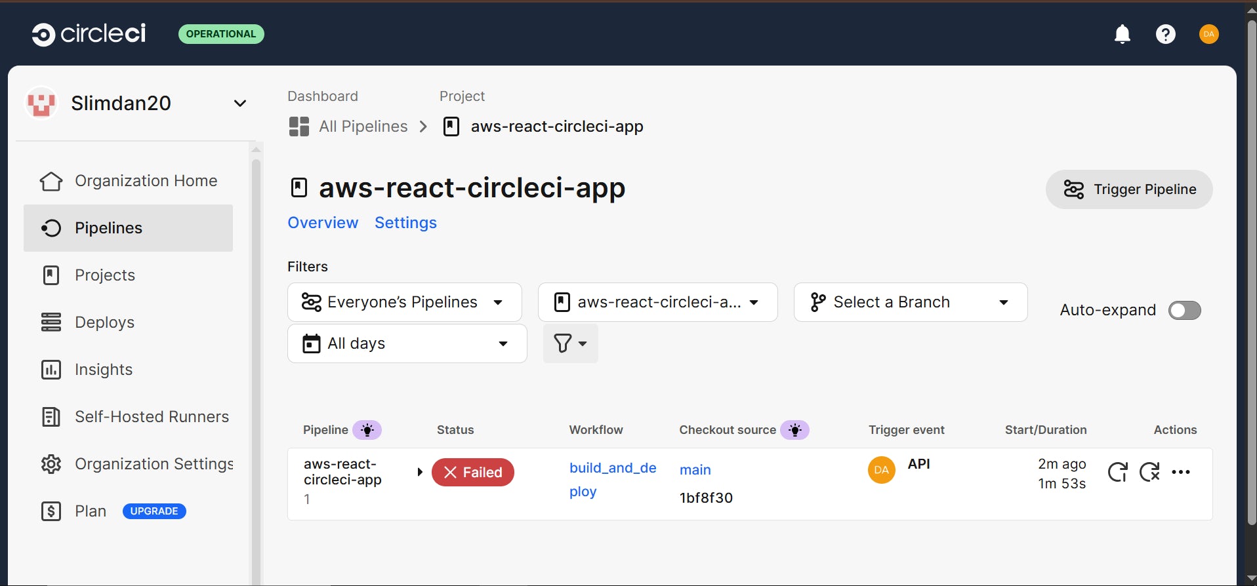Click the commit hash 1bf8f30
1257x586 pixels.
click(706, 498)
